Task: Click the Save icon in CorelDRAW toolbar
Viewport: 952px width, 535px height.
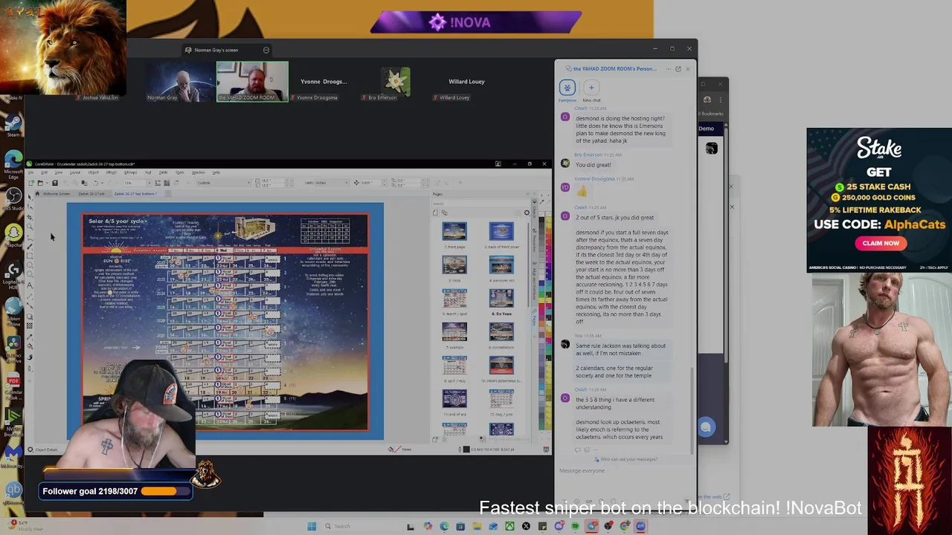Action: coord(55,183)
